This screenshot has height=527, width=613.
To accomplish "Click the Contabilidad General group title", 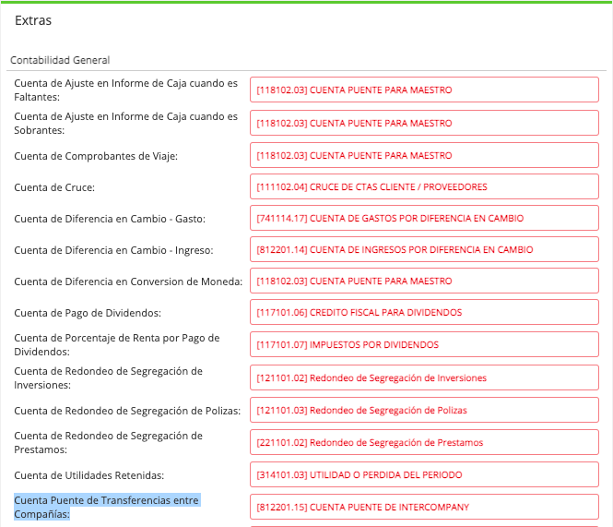I will click(x=60, y=60).
